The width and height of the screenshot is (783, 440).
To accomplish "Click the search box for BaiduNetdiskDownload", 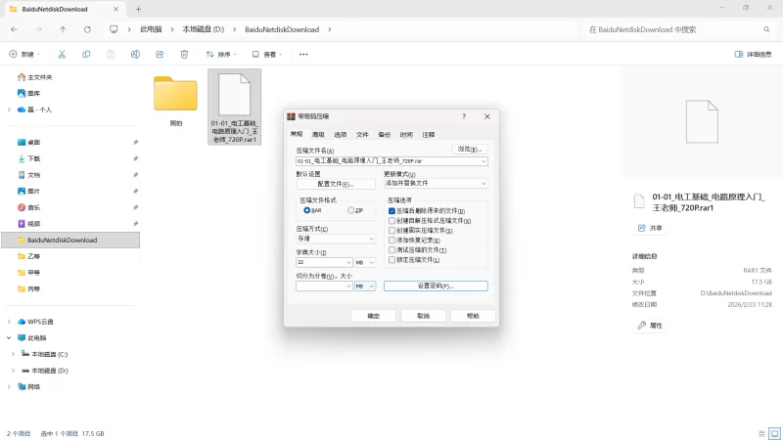I will [675, 30].
